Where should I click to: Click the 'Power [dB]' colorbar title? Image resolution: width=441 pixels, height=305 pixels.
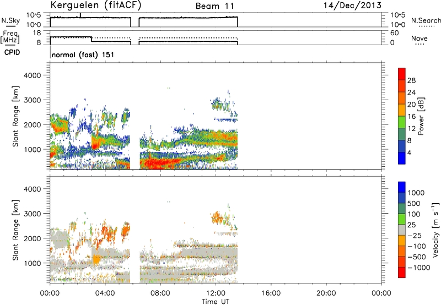(x=421, y=116)
